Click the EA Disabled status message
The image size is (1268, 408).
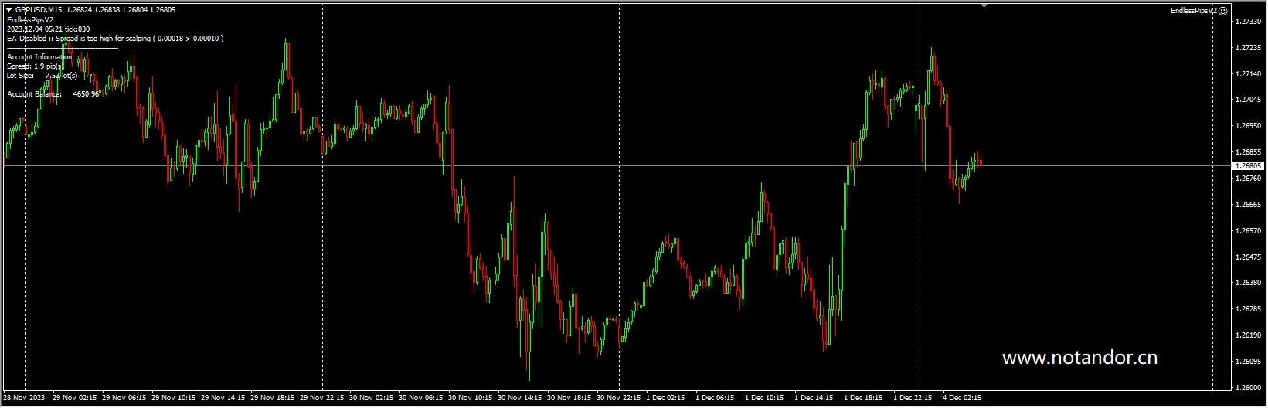coord(114,38)
